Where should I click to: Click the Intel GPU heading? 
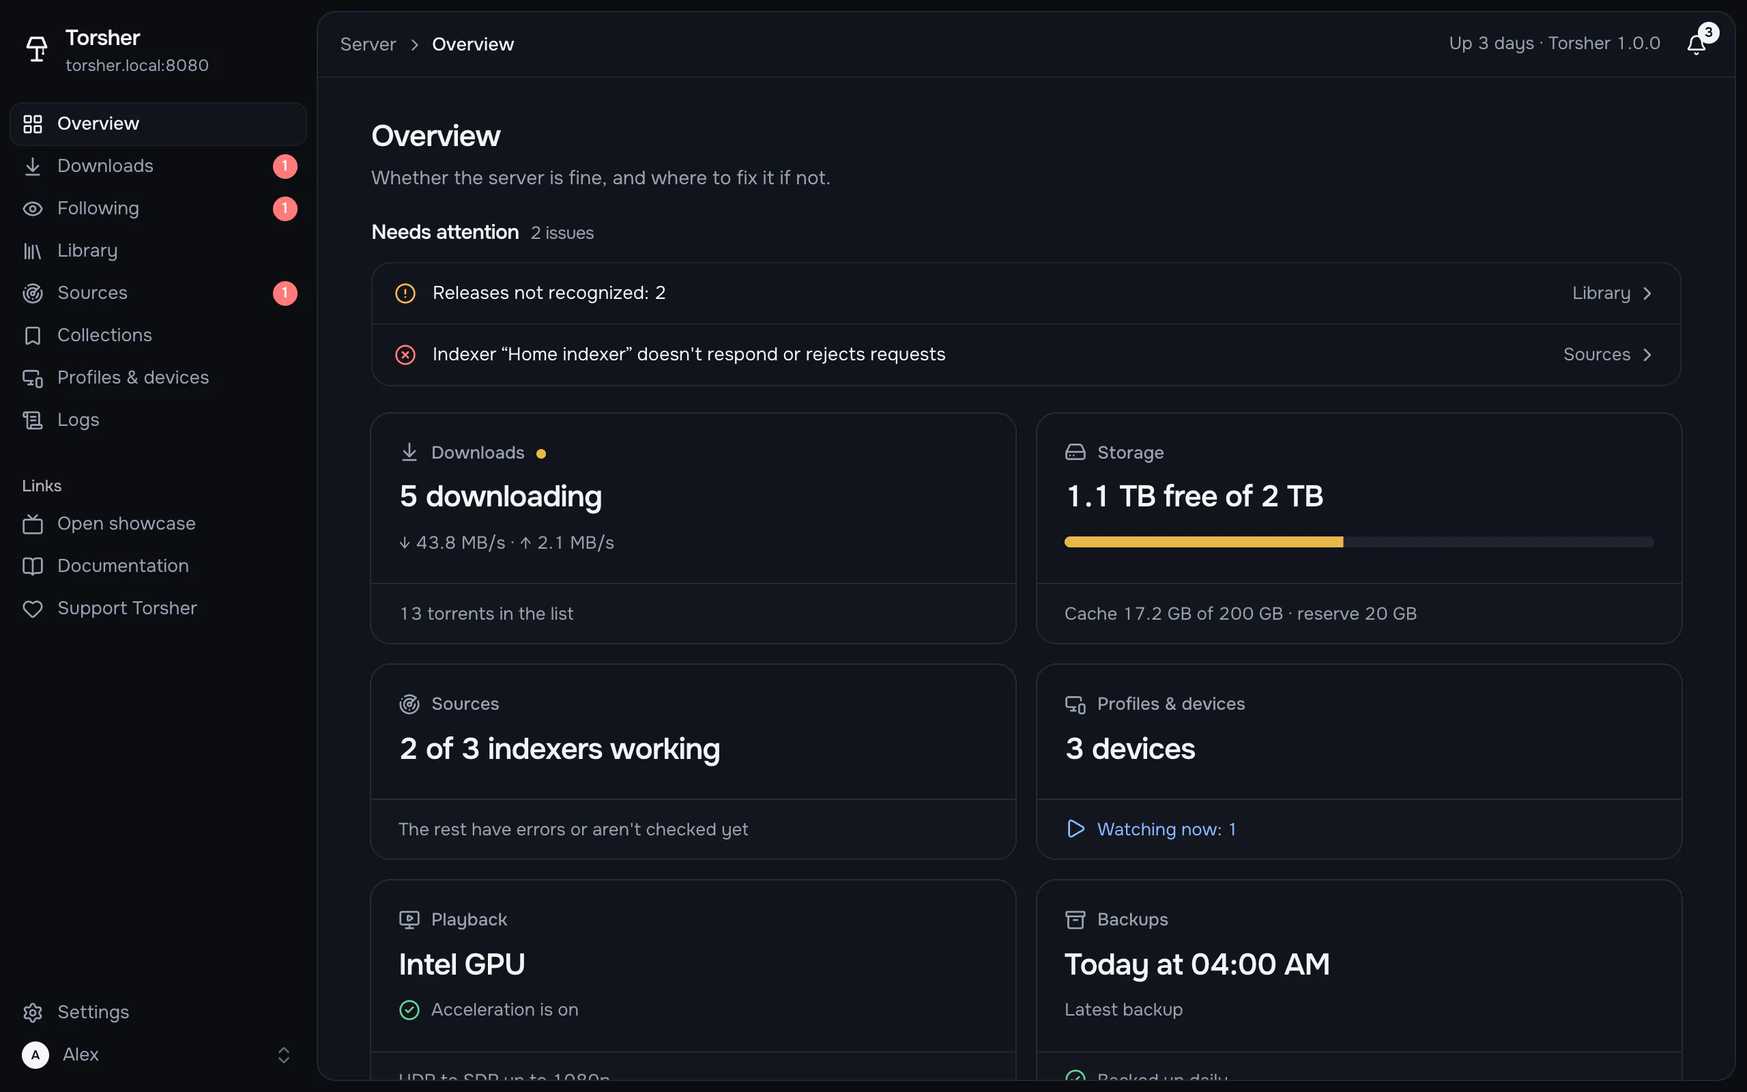tap(462, 965)
